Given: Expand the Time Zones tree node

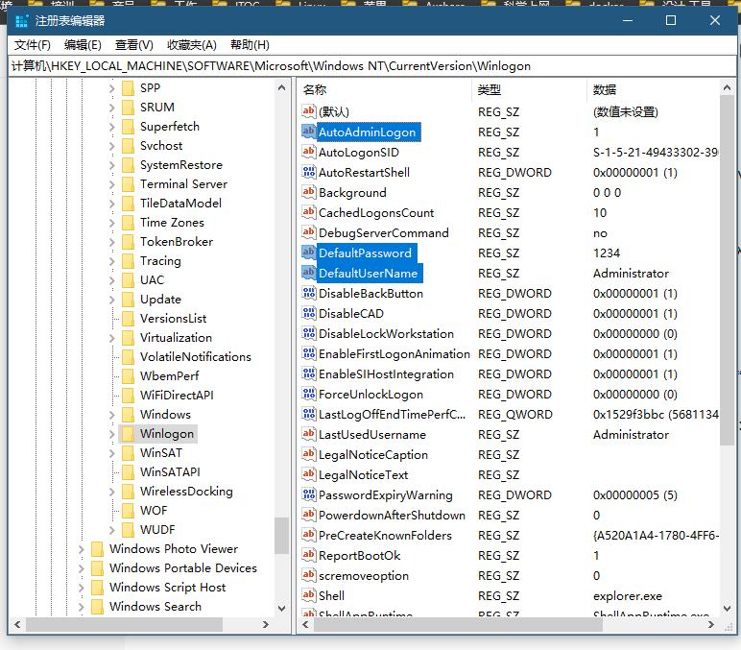Looking at the screenshot, I should point(112,223).
